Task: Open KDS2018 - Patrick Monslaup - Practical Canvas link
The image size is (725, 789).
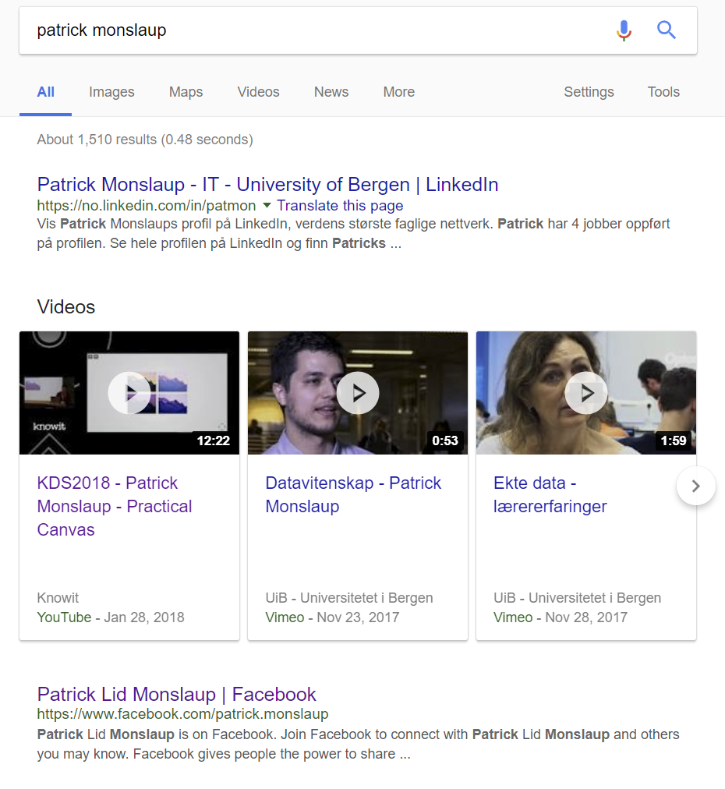Action: pyautogui.click(x=115, y=506)
